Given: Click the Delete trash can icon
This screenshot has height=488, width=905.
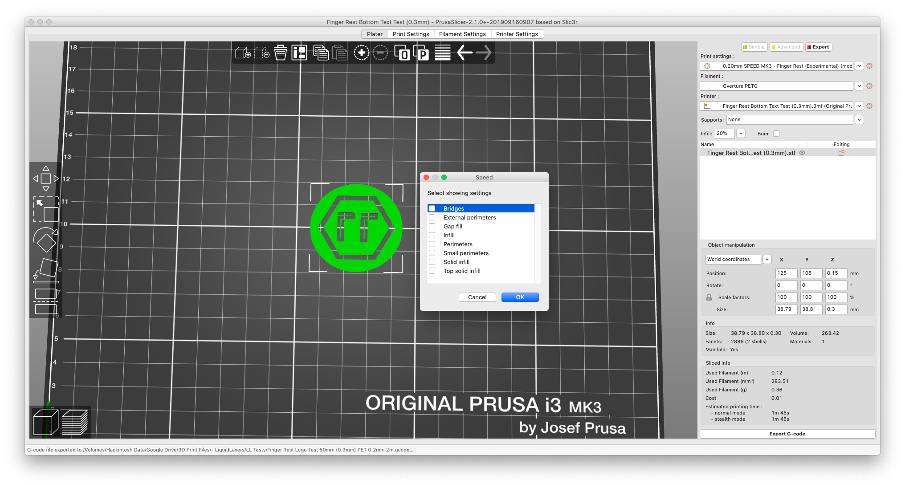Looking at the screenshot, I should click(280, 53).
